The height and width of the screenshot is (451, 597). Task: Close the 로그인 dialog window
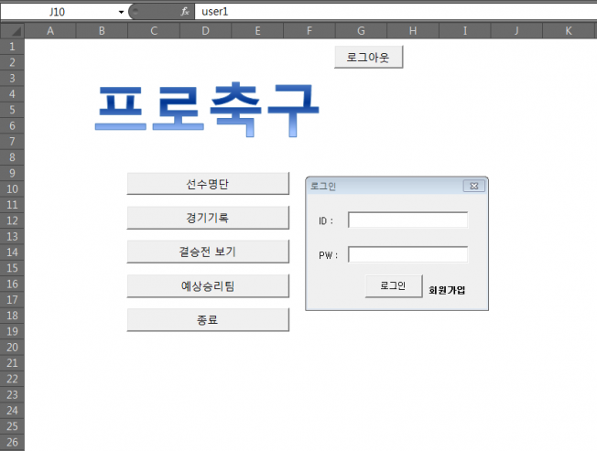point(473,186)
